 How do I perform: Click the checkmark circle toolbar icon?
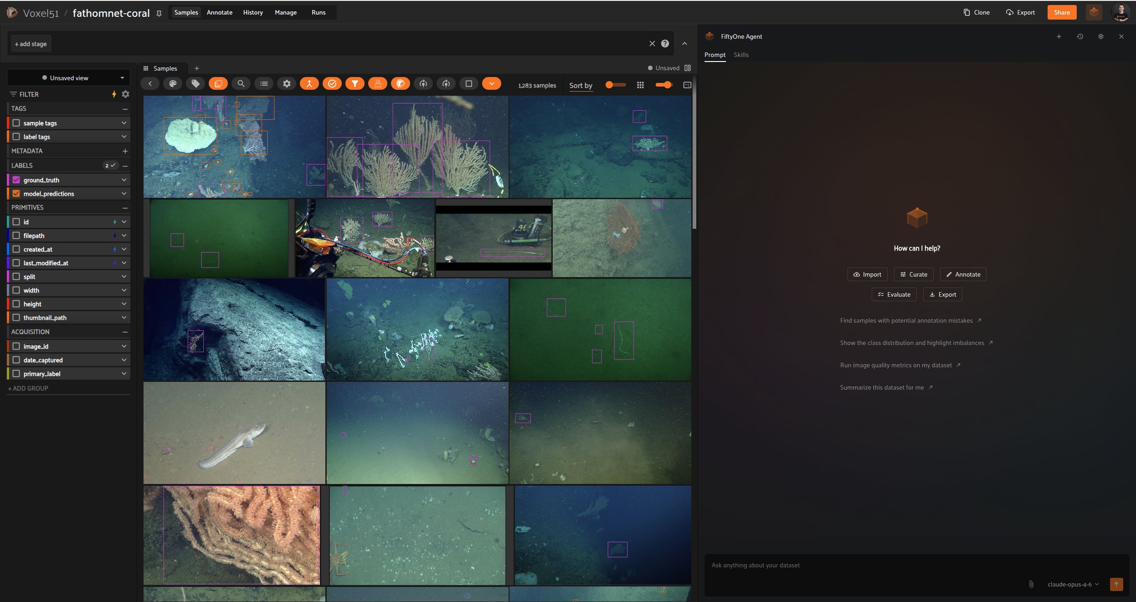(x=332, y=83)
